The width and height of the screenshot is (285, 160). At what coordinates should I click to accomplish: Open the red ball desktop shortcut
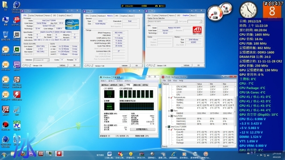click(5, 125)
